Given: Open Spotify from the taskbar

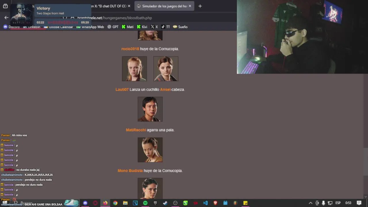Looking at the screenshot, I should (145, 203).
